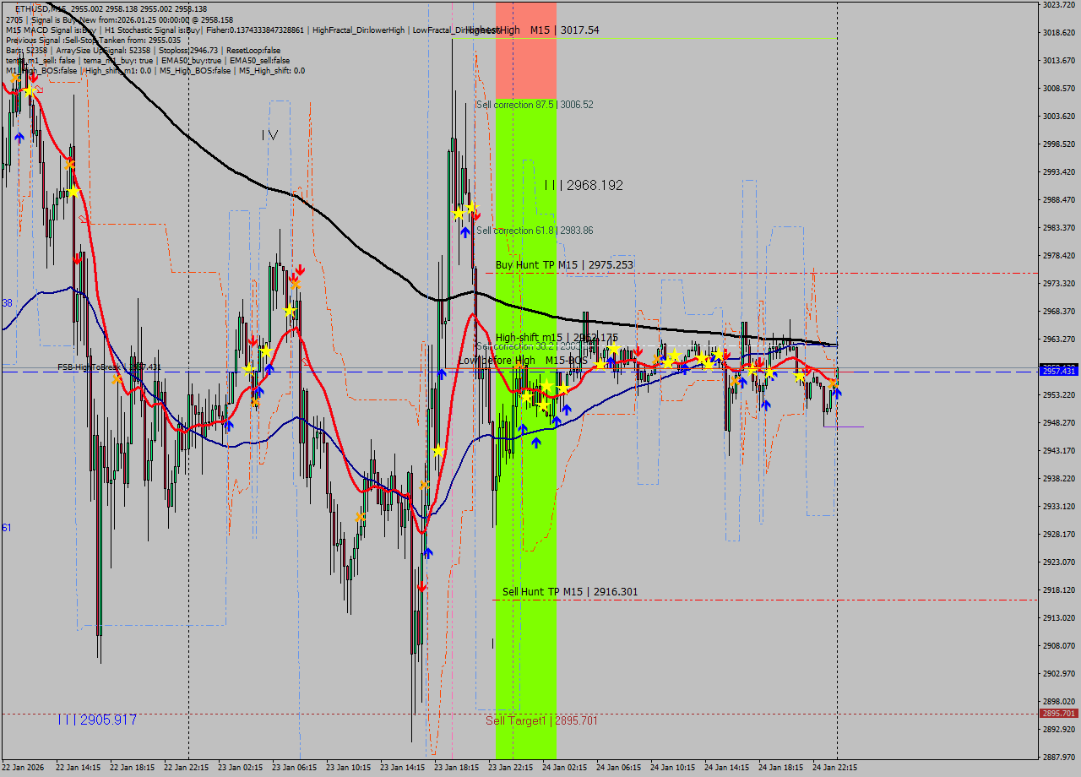The width and height of the screenshot is (1081, 777).
Task: Select the blue buy arrow below the 23 Jan 18:15 candle
Action: [465, 231]
